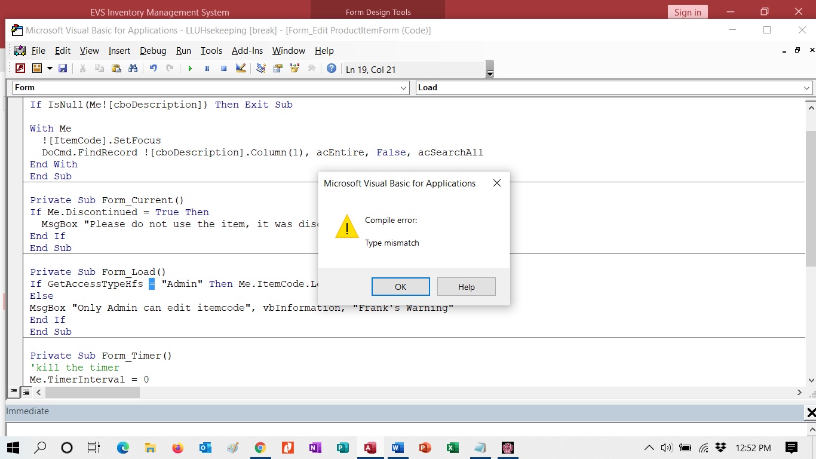Click the vertical scrollbar up arrow
The height and width of the screenshot is (459, 816).
click(811, 108)
